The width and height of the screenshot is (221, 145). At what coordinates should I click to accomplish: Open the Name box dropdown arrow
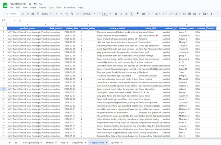14,20
